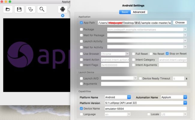Enable the Intent Action checkbox

click(x=81, y=60)
